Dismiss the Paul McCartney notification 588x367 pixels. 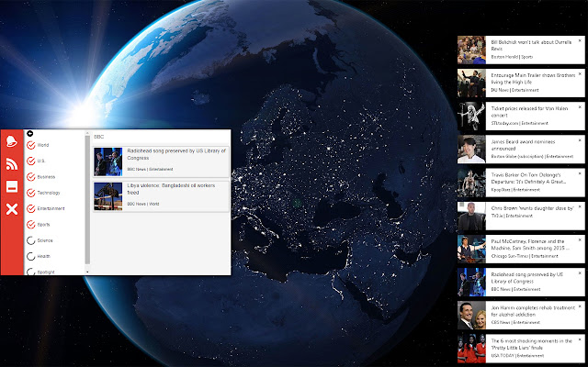(580, 239)
